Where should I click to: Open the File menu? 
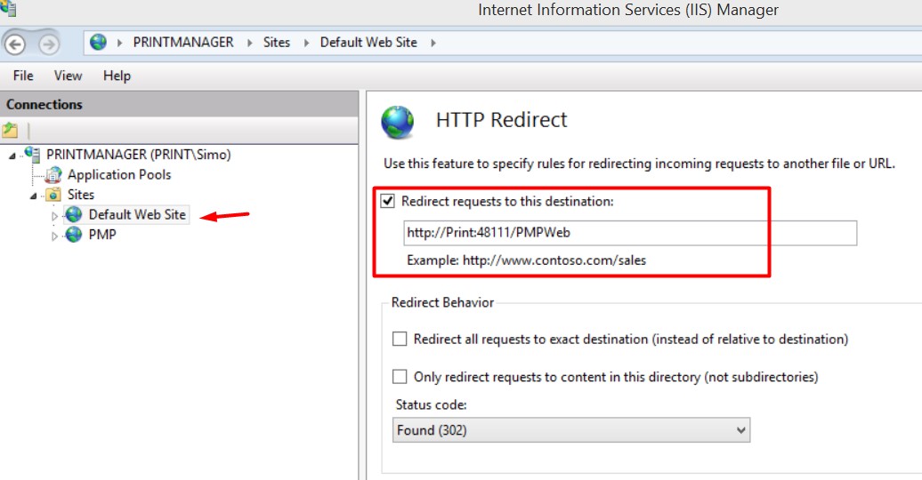point(23,76)
